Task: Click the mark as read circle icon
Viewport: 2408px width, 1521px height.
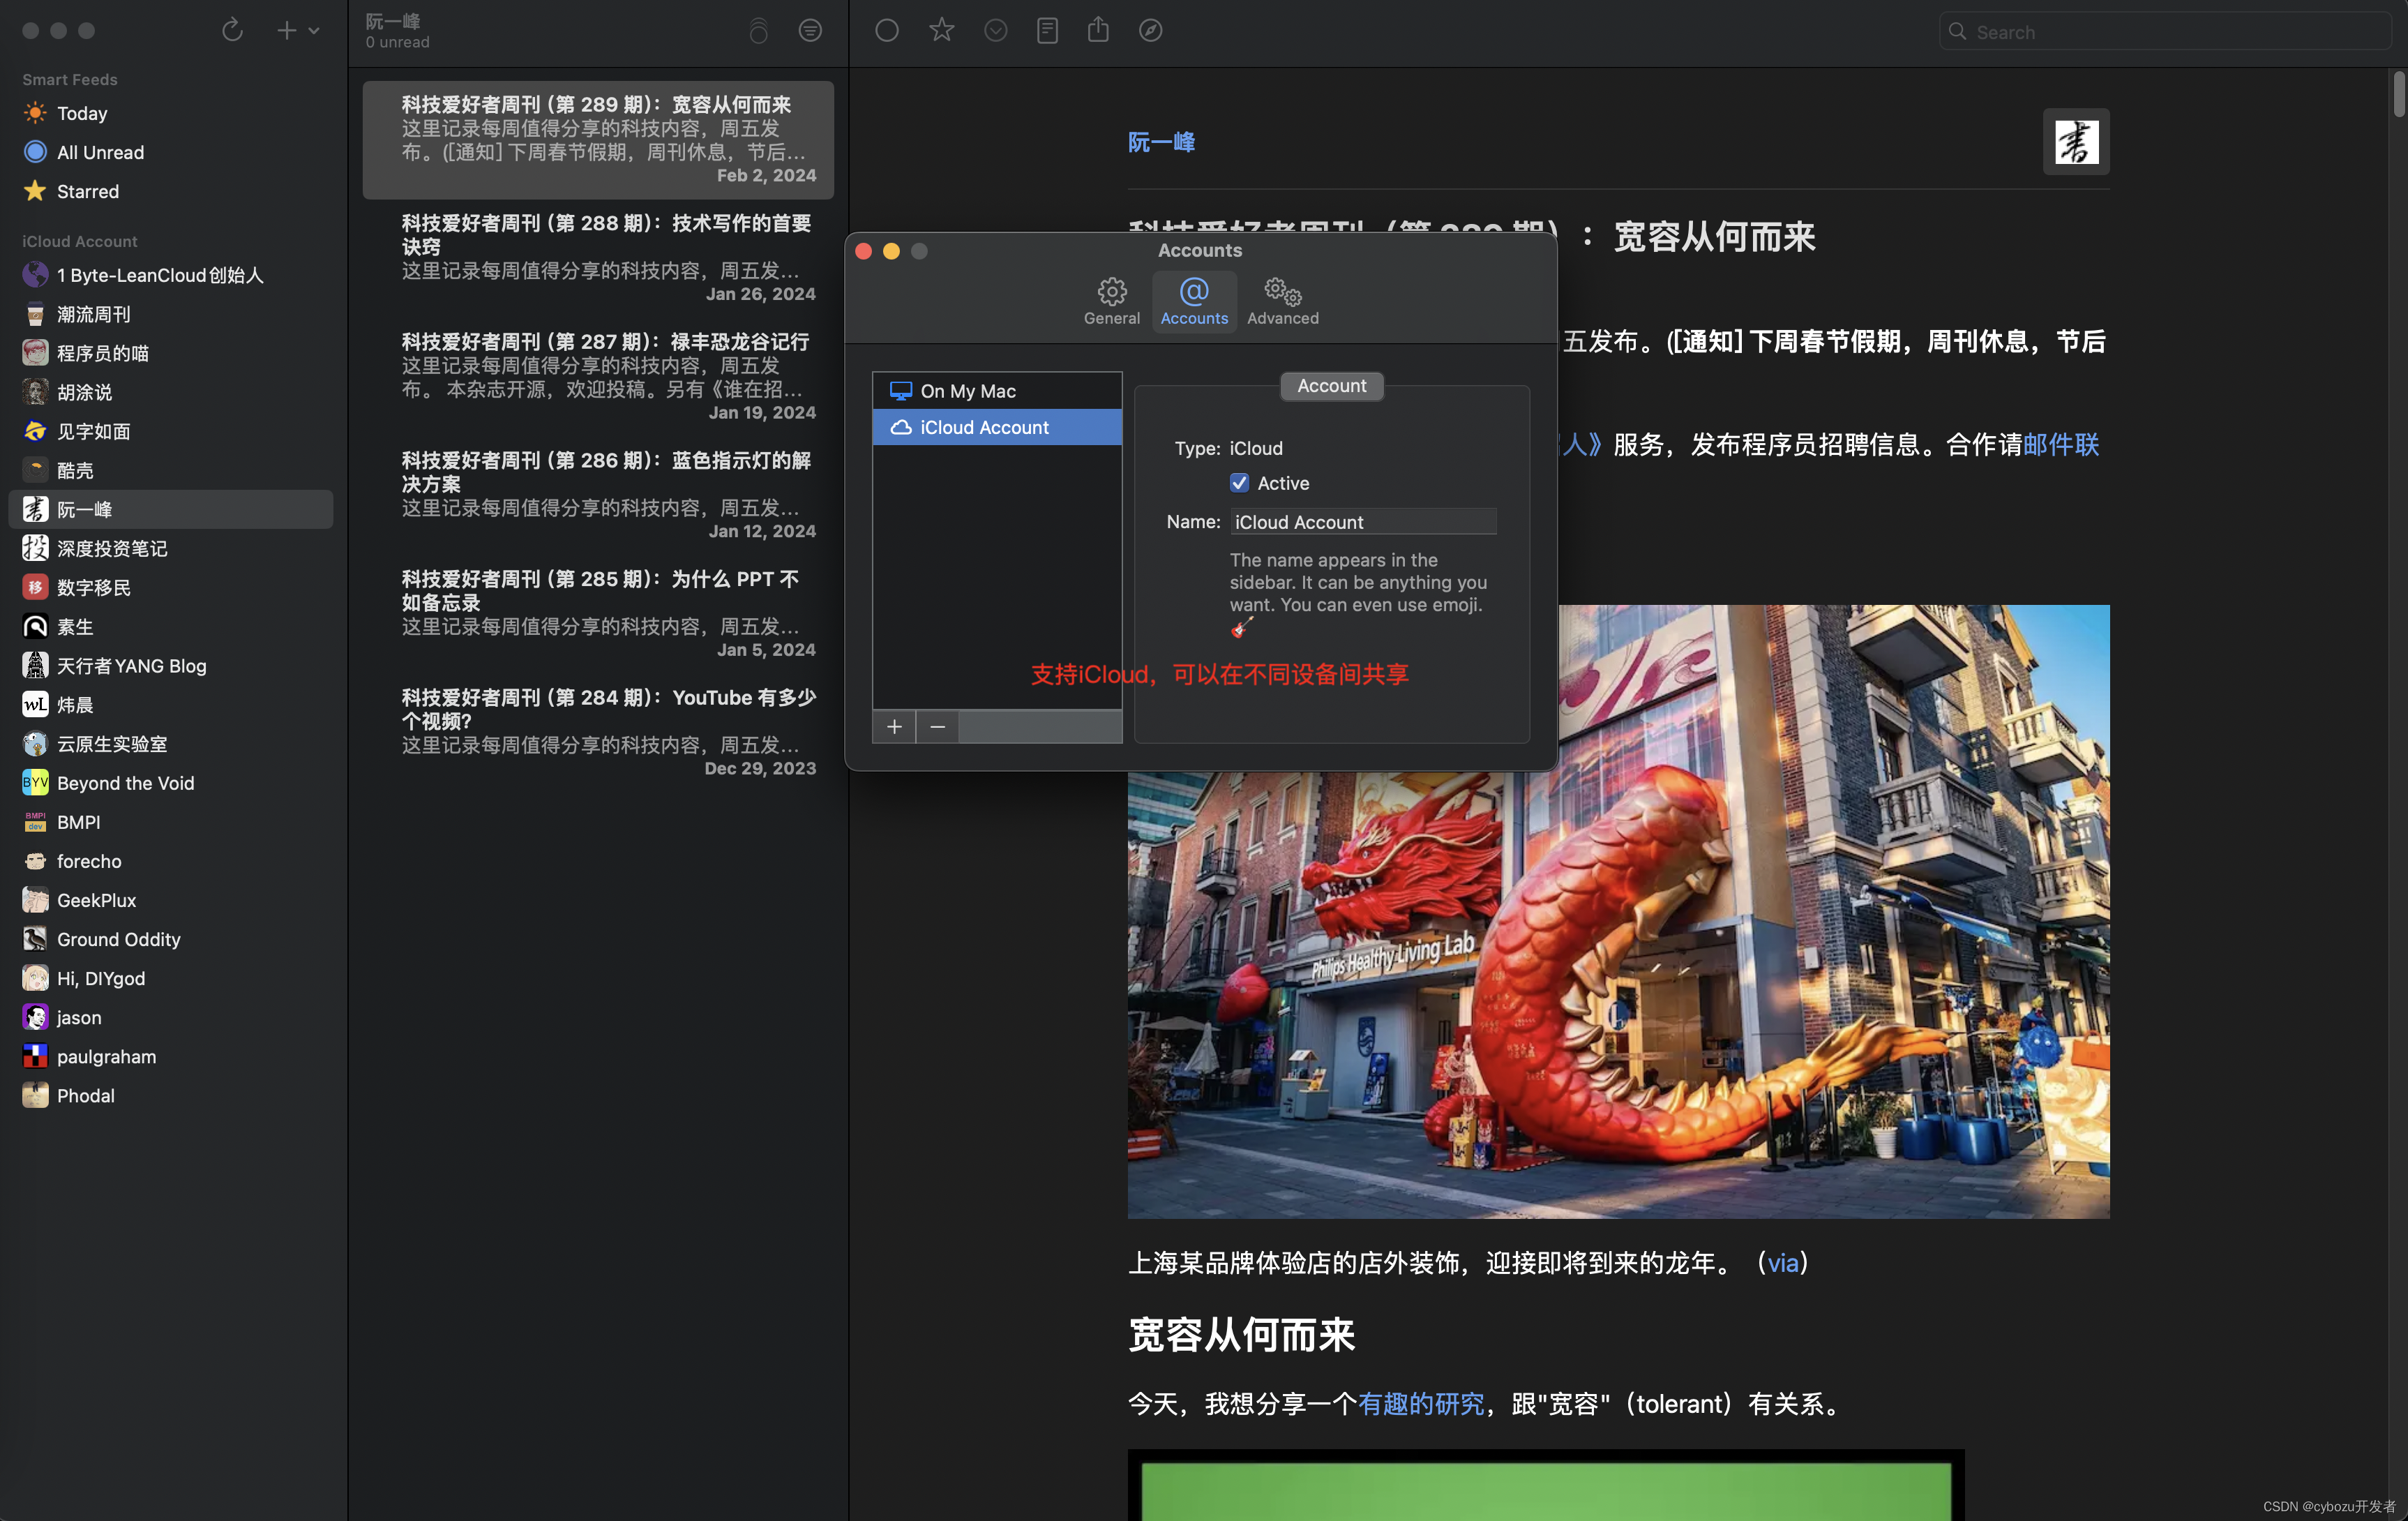Action: tap(887, 30)
